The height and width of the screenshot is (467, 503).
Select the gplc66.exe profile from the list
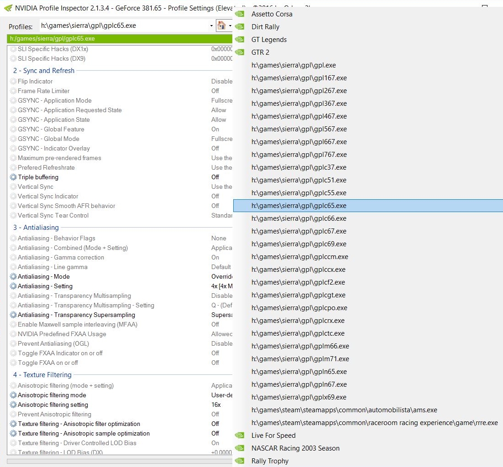(x=299, y=218)
